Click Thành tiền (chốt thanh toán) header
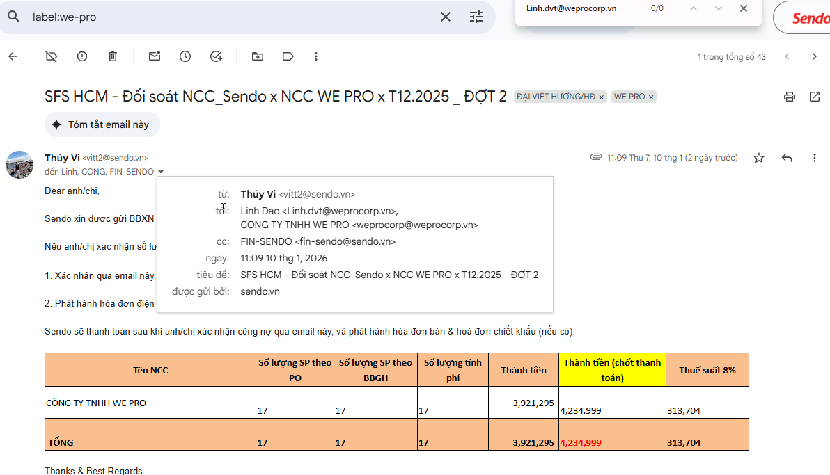This screenshot has width=830, height=475. (x=613, y=370)
